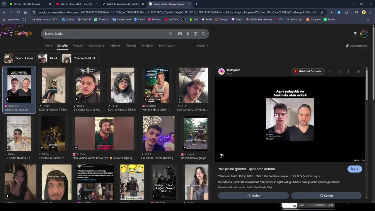Close the image preview panel
This screenshot has height=211, width=375.
[x=358, y=72]
